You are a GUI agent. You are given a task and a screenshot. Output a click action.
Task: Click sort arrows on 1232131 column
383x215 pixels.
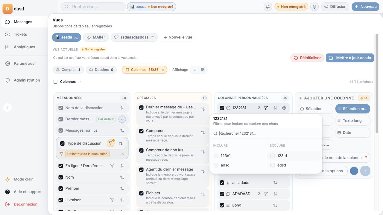pos(275,108)
